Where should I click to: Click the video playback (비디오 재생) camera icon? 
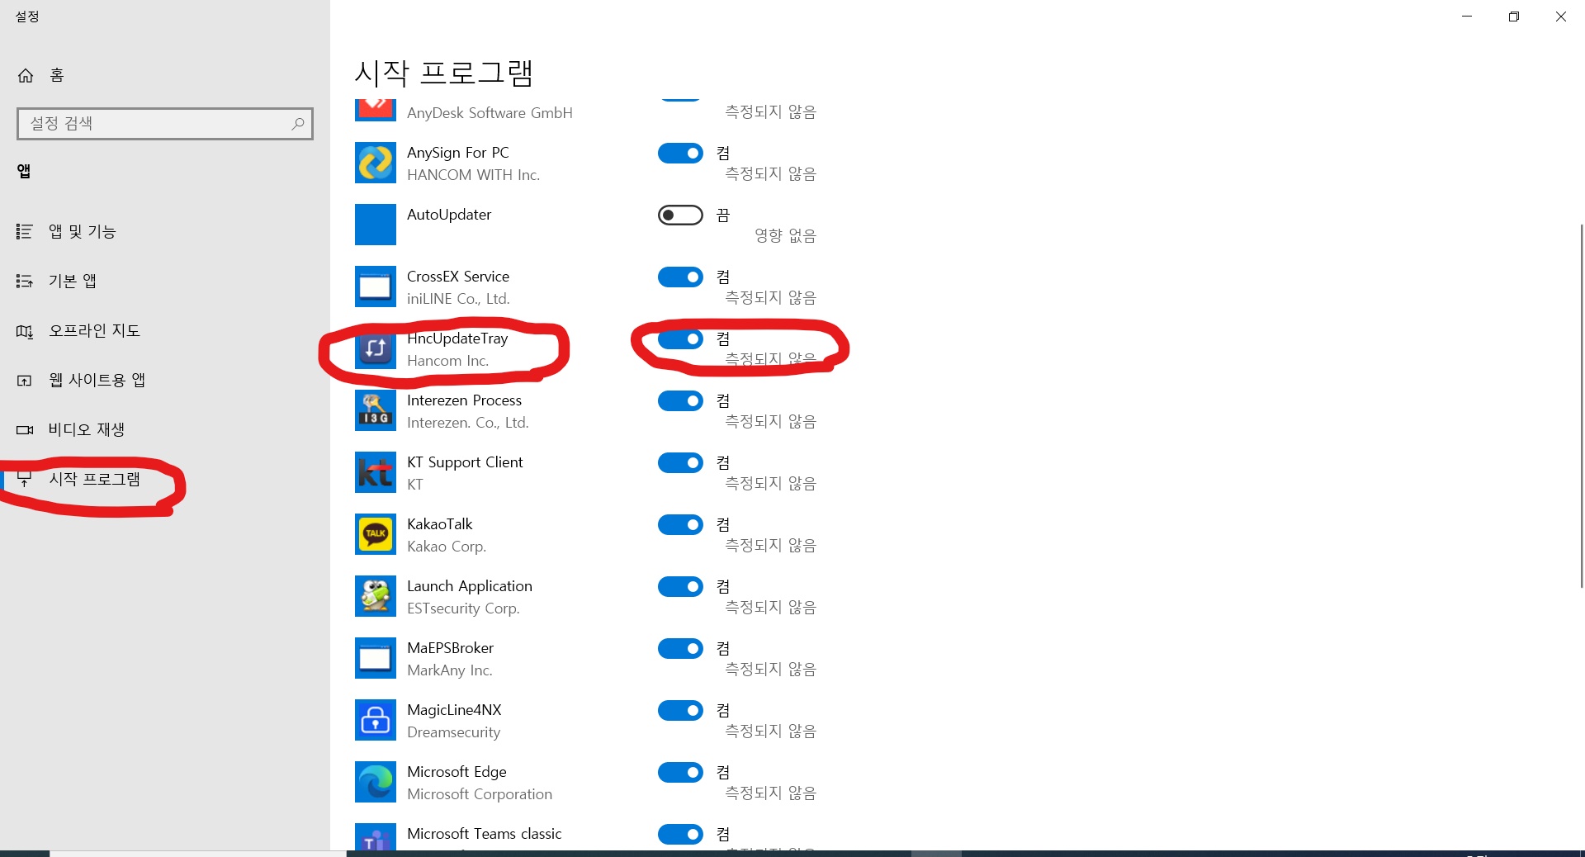pos(25,430)
